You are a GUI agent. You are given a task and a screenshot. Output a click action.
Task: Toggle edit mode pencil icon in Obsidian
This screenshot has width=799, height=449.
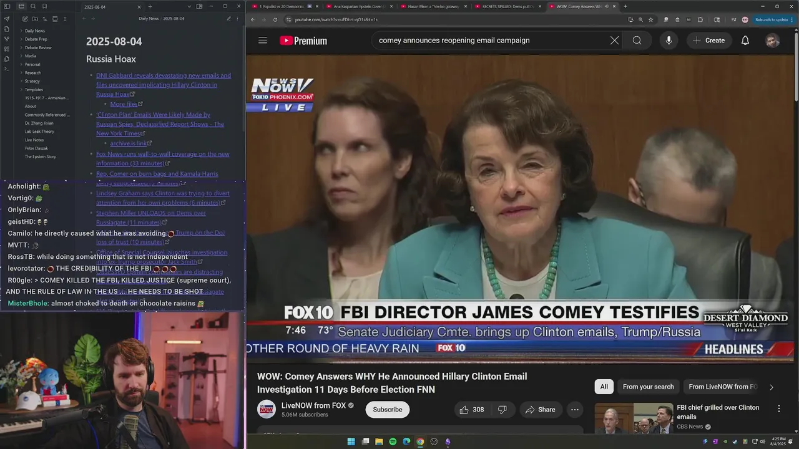click(x=227, y=19)
